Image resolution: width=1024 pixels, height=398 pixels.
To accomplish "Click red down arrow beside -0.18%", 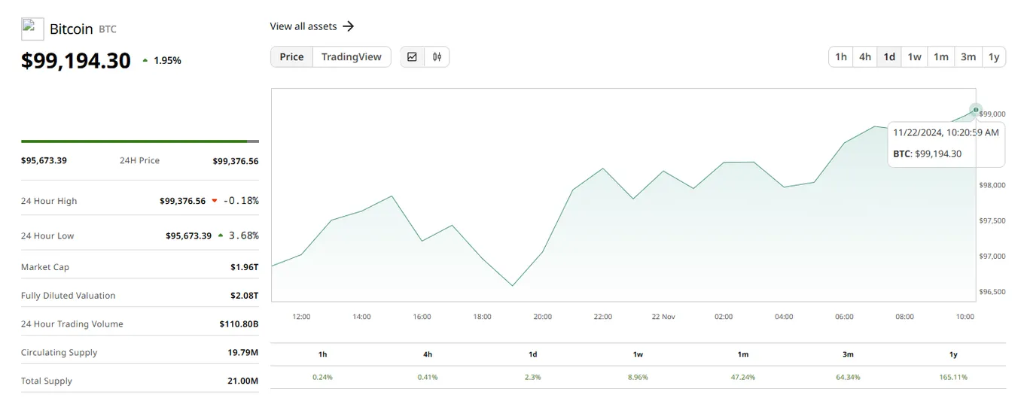I will click(x=215, y=201).
